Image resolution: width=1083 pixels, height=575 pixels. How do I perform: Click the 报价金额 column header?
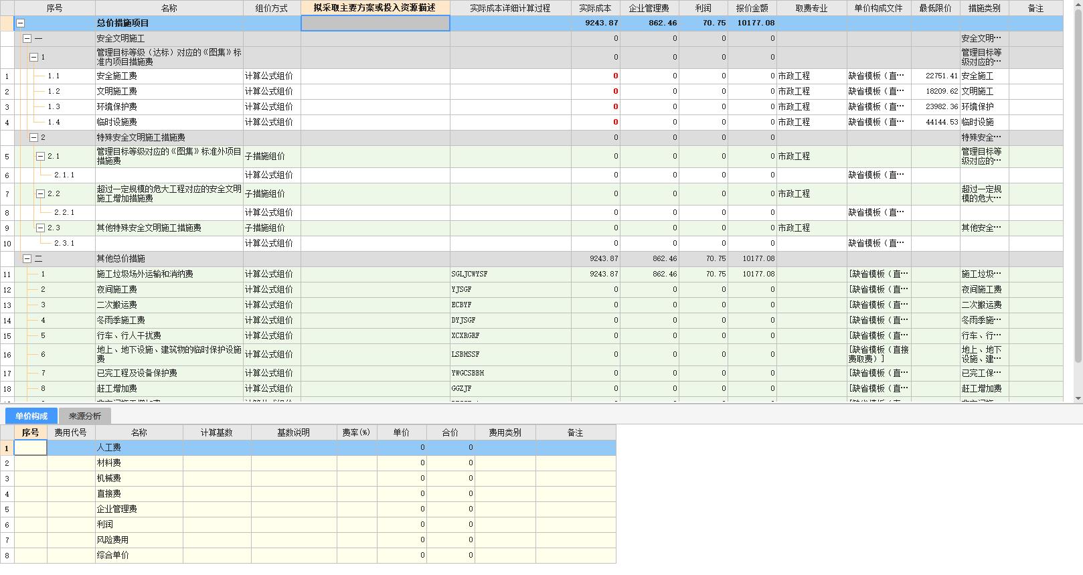point(752,8)
